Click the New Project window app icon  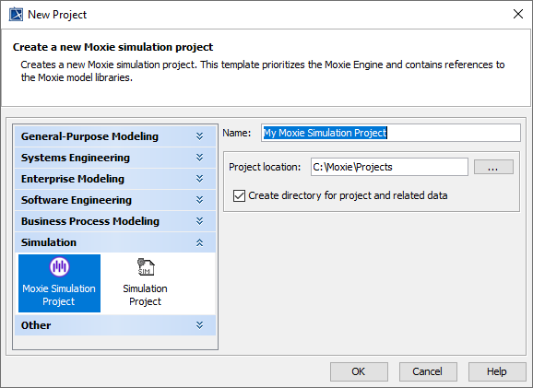(16, 15)
